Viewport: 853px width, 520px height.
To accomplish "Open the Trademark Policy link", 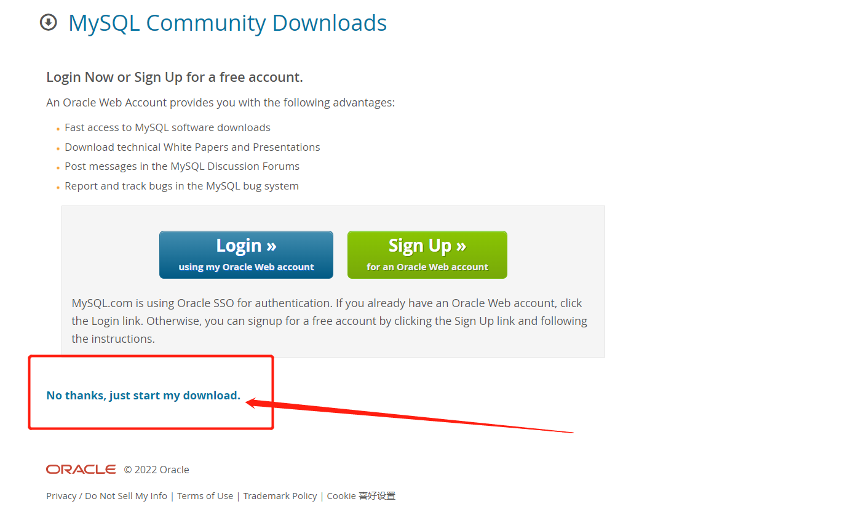I will (280, 496).
